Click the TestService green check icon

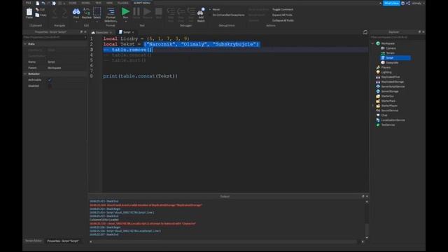point(378,125)
